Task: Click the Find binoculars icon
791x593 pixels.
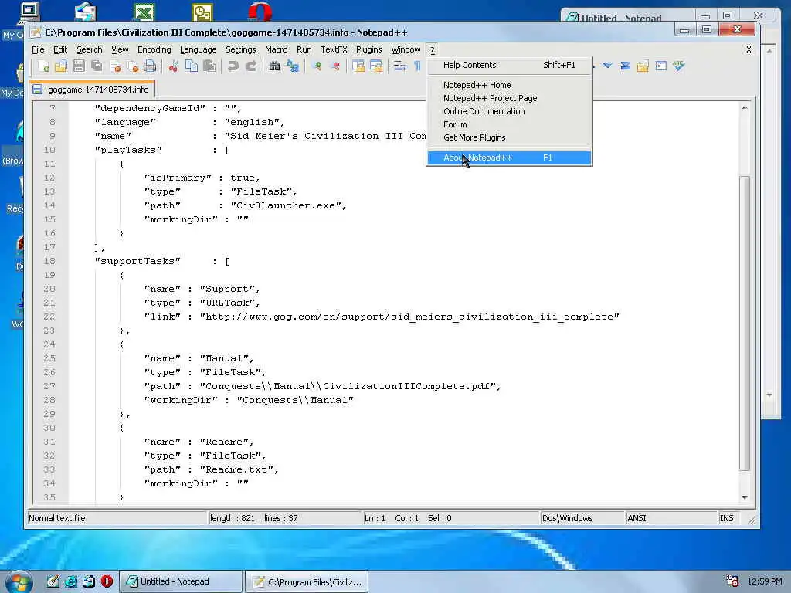Action: 274,66
